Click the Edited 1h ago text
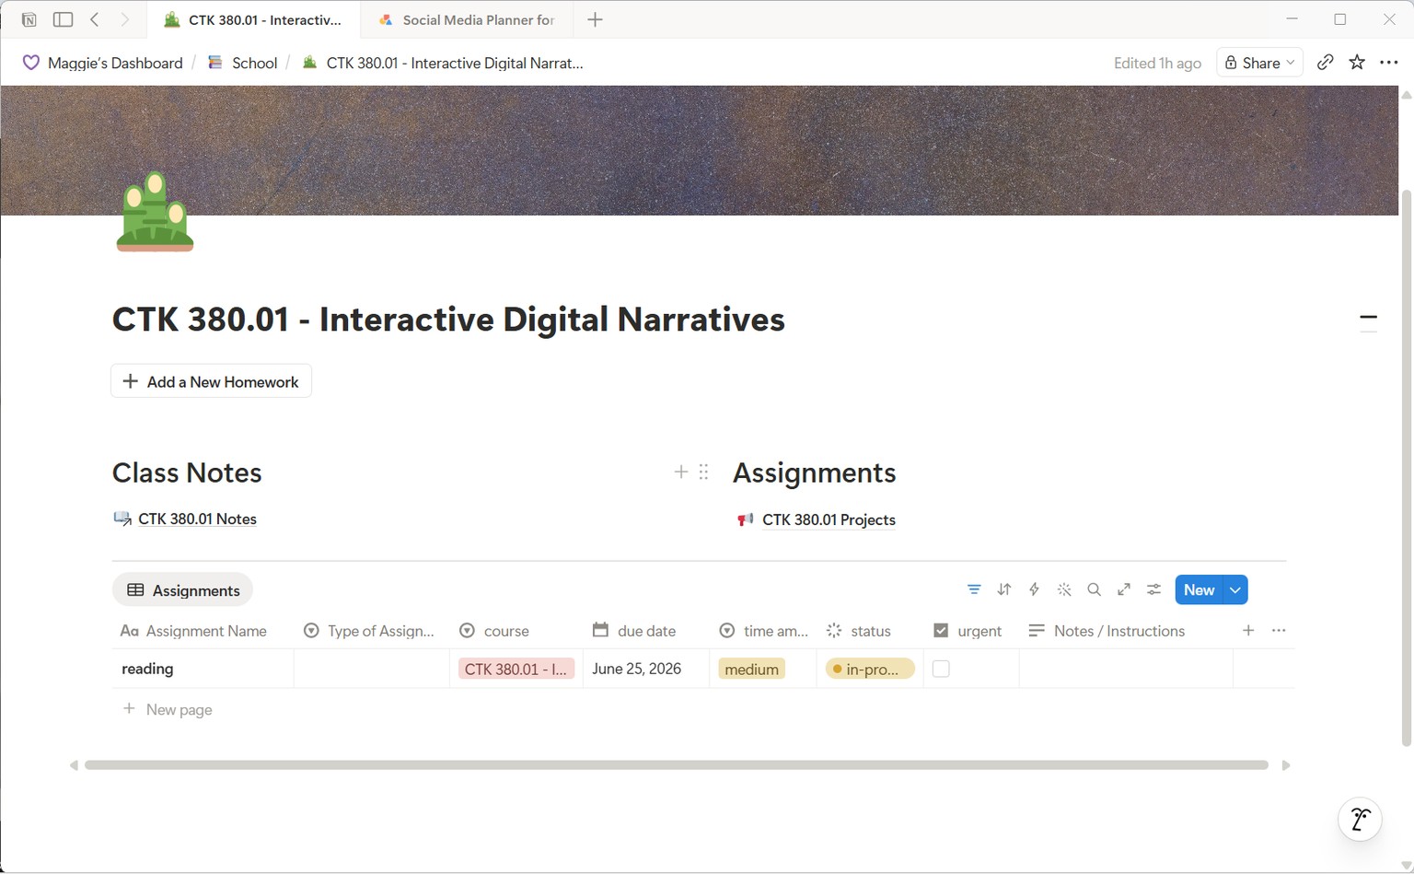 click(1157, 63)
